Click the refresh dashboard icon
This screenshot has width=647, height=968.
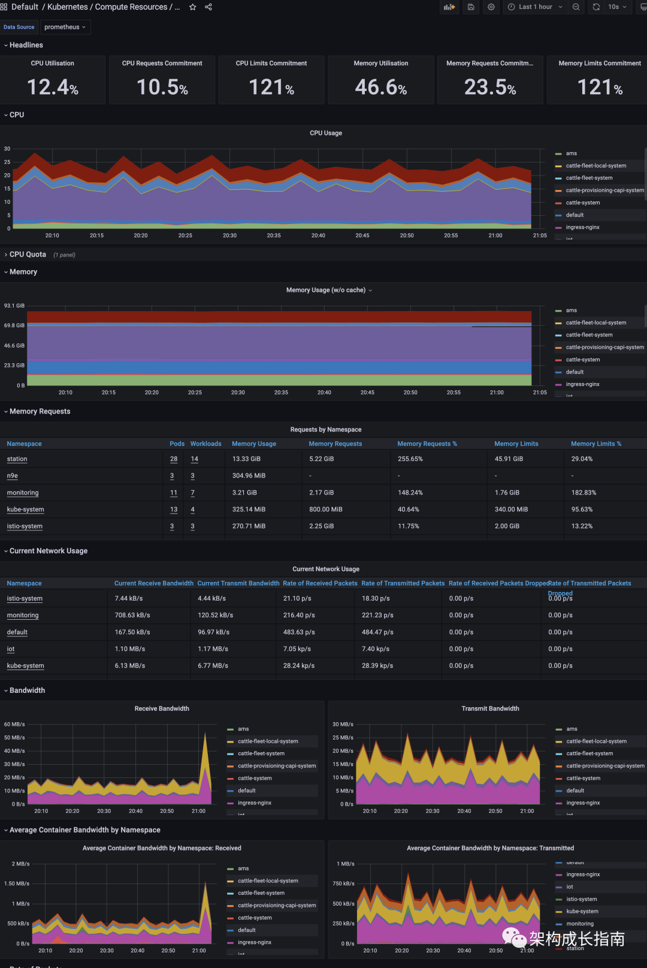click(596, 7)
